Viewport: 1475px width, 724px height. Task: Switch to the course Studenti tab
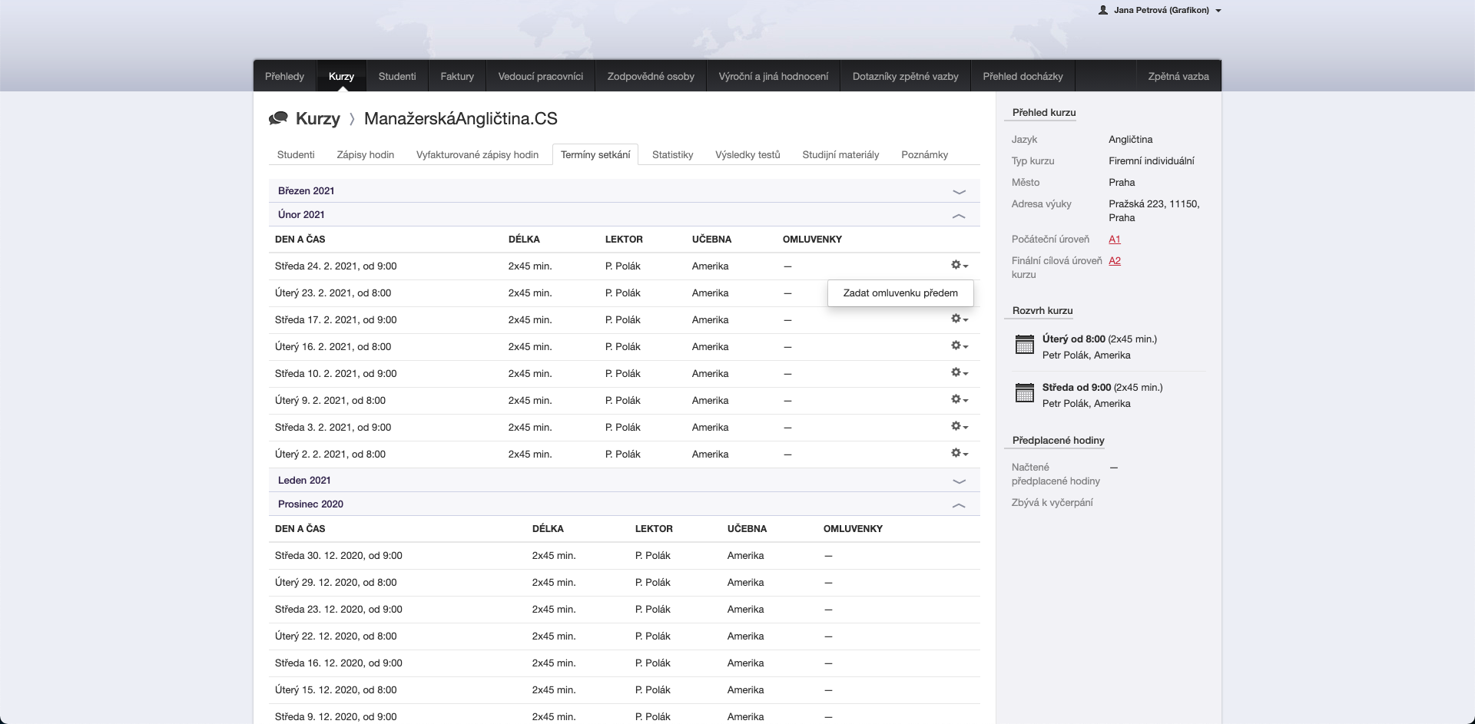tap(296, 154)
